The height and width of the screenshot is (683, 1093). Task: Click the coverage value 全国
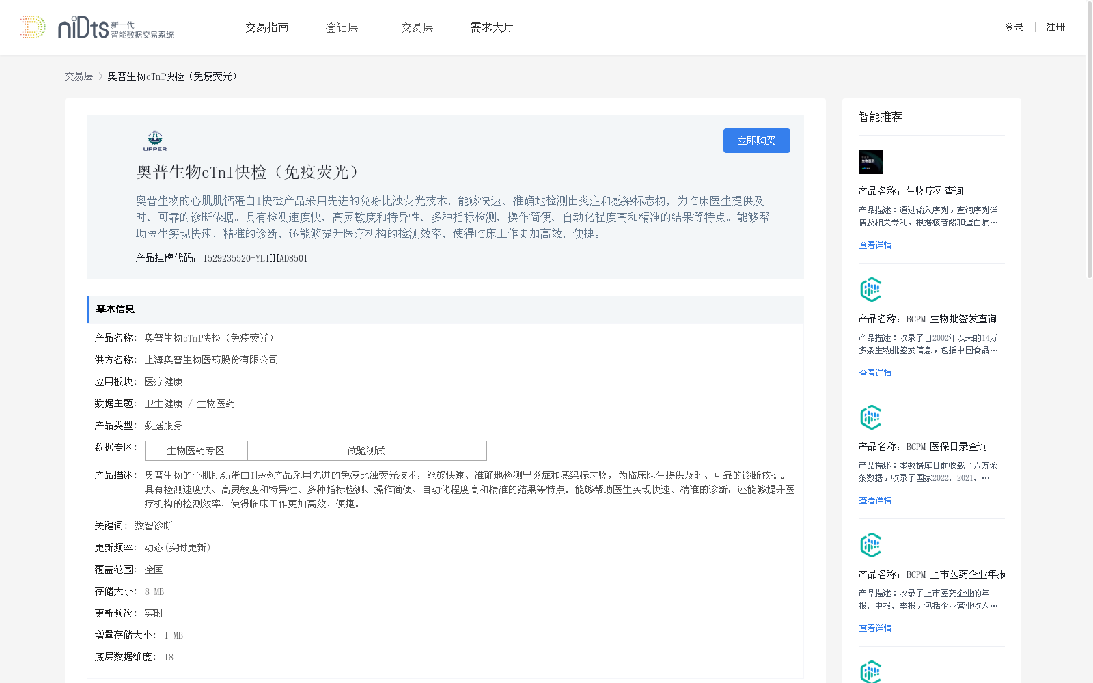pos(154,570)
